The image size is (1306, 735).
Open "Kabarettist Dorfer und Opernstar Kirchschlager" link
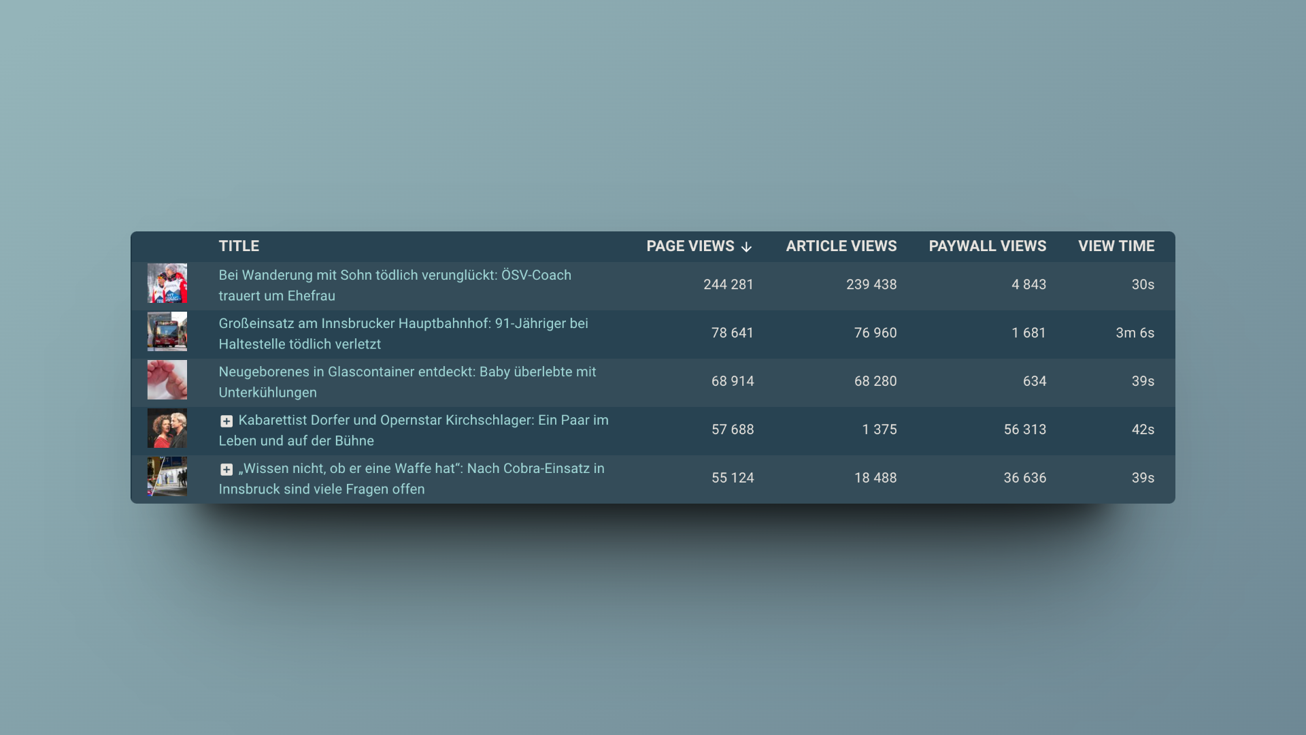[x=414, y=430]
